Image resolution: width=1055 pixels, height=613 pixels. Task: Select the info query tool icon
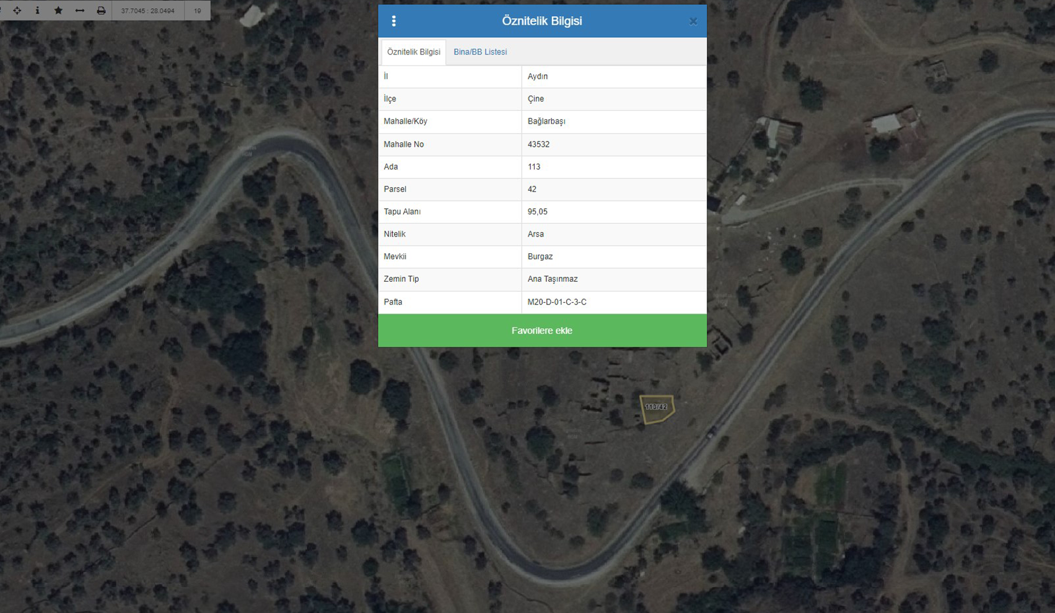pos(37,11)
